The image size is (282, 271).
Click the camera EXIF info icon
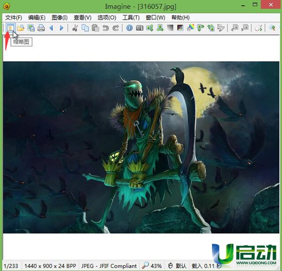(x=140, y=28)
